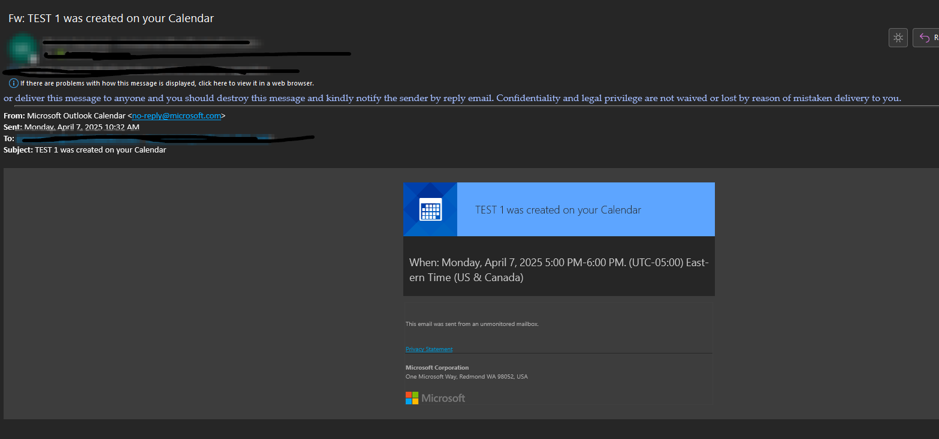The width and height of the screenshot is (939, 439).
Task: Toggle the sun icon dark mode switch
Action: point(898,38)
